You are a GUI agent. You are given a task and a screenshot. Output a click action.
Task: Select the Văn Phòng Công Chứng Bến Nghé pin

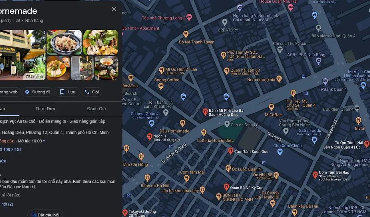coord(286,131)
